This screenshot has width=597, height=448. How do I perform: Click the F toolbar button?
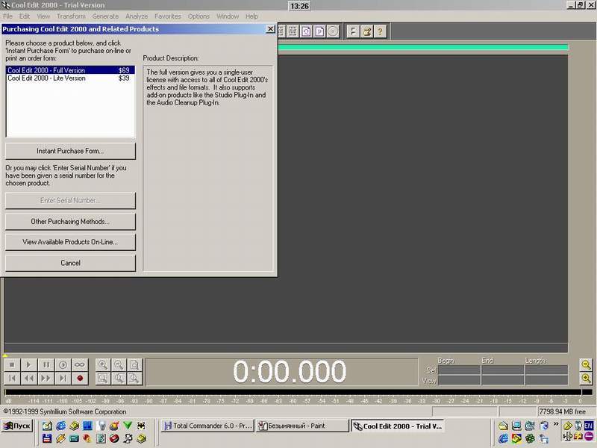[x=353, y=31]
